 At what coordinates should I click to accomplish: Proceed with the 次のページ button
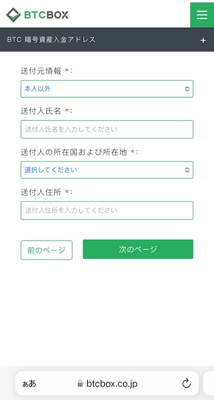click(138, 249)
